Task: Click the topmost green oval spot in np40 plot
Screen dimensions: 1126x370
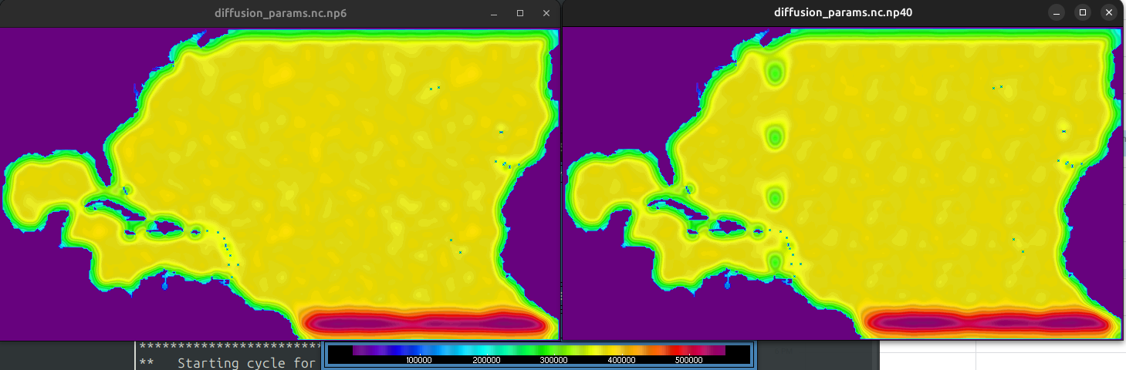Action: [x=775, y=73]
